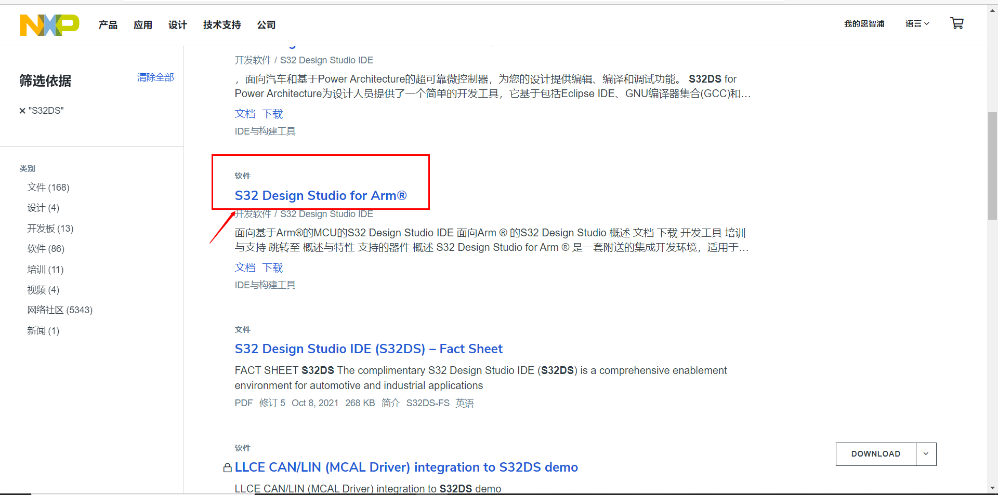The image size is (998, 495).
Task: Filter results by 软件 (86) category
Action: tap(45, 249)
